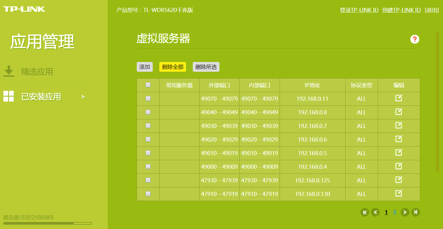Click the 协议类型 column header
Screen dimensions: 443x229
pos(362,85)
